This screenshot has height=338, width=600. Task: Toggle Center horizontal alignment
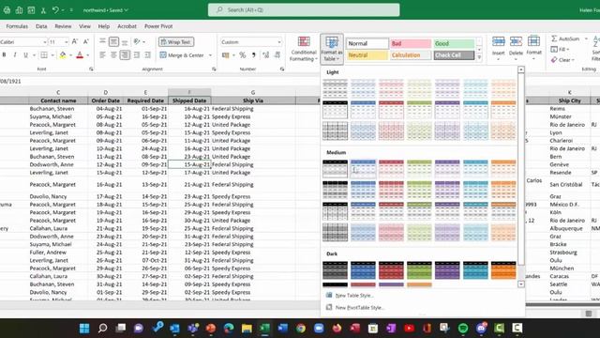coord(113,55)
